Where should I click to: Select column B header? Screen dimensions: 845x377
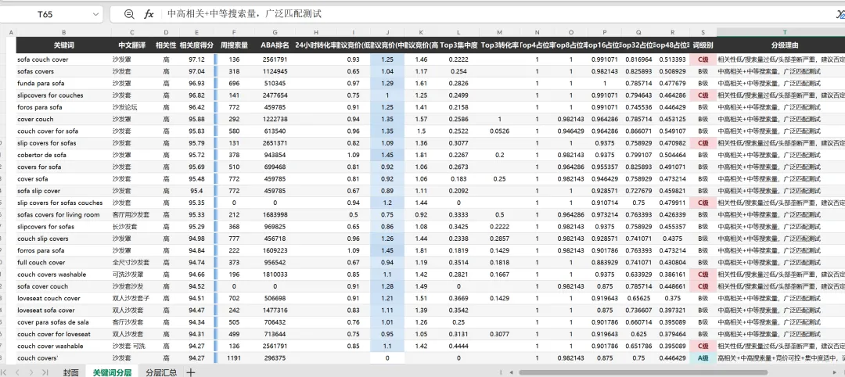(63, 33)
